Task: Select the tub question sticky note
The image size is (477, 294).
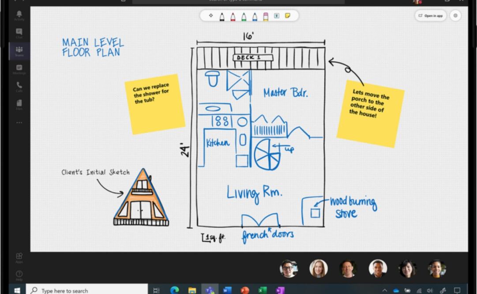Action: point(154,104)
